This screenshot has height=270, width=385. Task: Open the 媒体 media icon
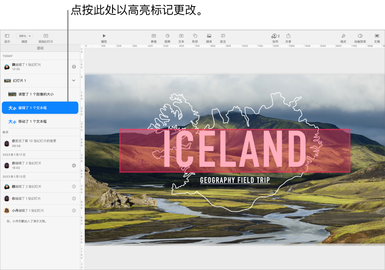pyautogui.click(x=209, y=36)
